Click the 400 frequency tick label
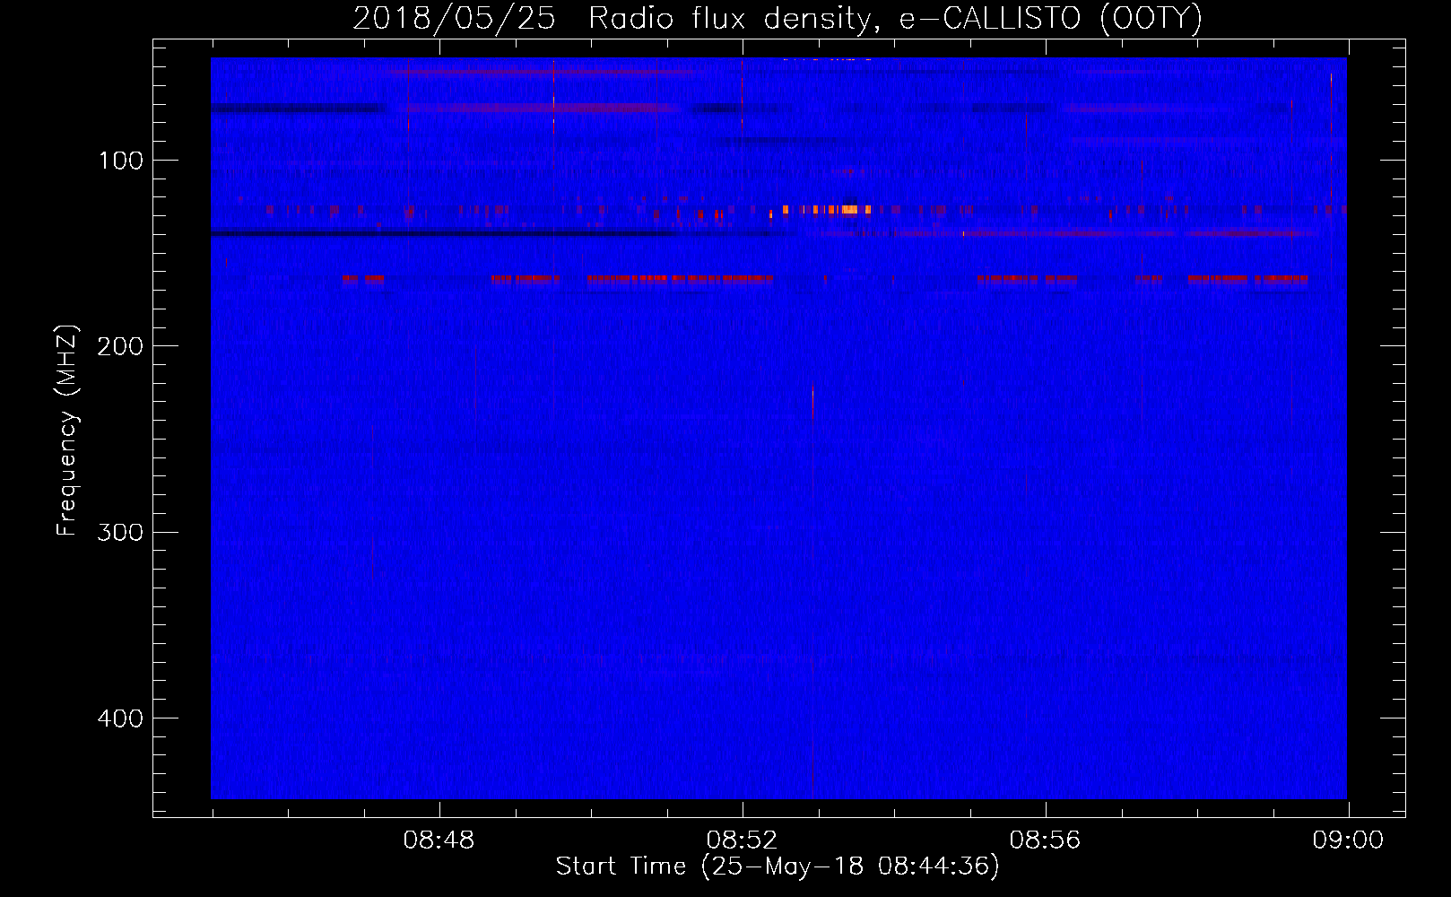The width and height of the screenshot is (1451, 897). click(x=120, y=718)
